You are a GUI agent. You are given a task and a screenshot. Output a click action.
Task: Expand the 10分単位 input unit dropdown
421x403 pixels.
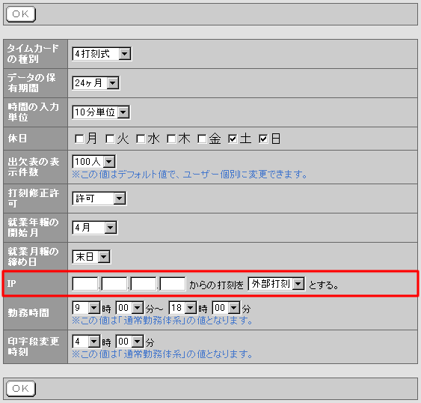click(101, 112)
